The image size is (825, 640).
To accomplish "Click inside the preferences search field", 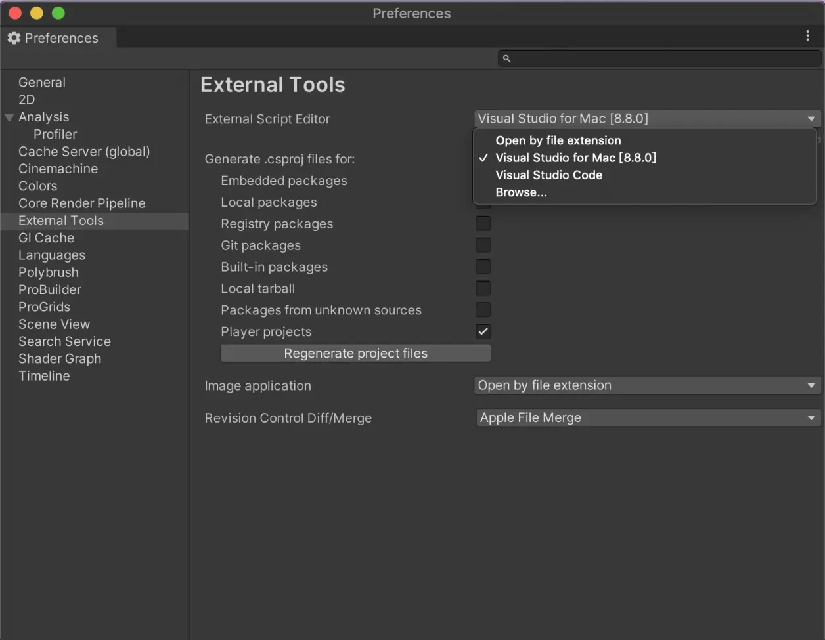I will tap(659, 58).
